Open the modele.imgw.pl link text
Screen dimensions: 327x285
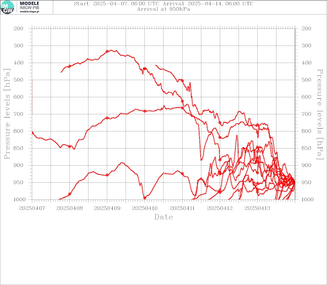29,12
